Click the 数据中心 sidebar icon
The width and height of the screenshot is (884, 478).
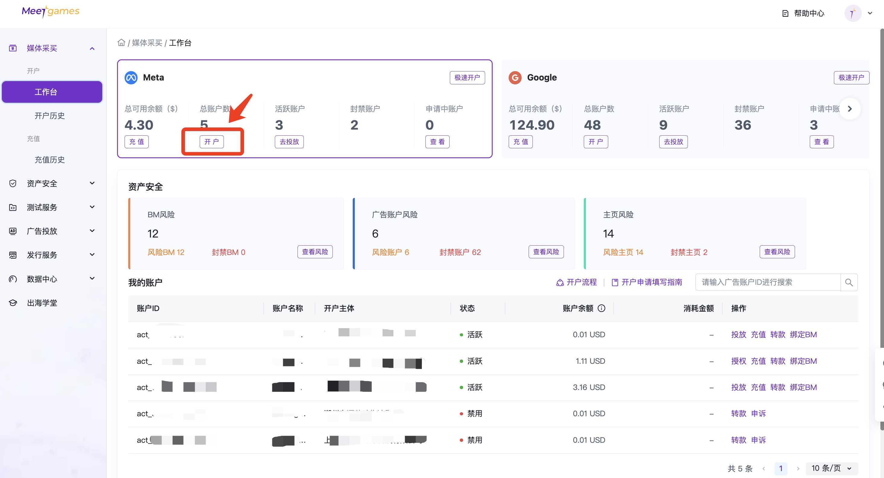13,279
